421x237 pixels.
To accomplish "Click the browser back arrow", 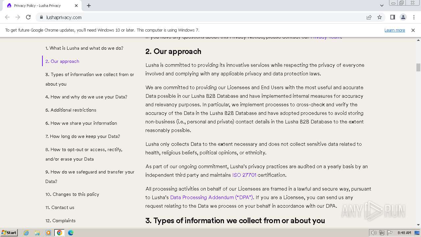I will [7, 17].
